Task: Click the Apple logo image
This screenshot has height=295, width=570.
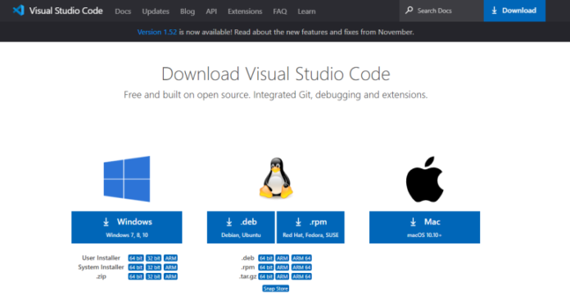Action: [x=424, y=179]
